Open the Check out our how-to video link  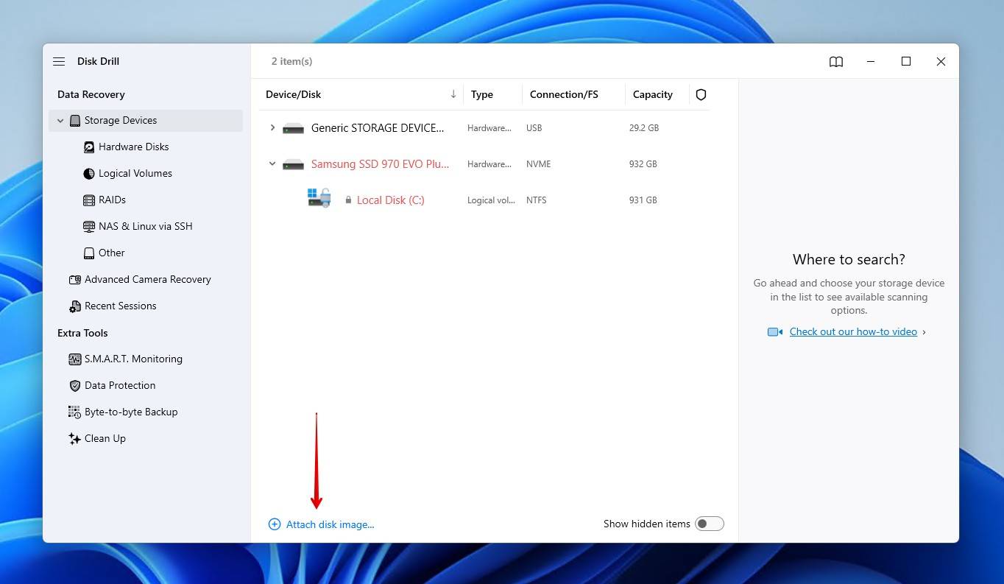[x=852, y=331]
